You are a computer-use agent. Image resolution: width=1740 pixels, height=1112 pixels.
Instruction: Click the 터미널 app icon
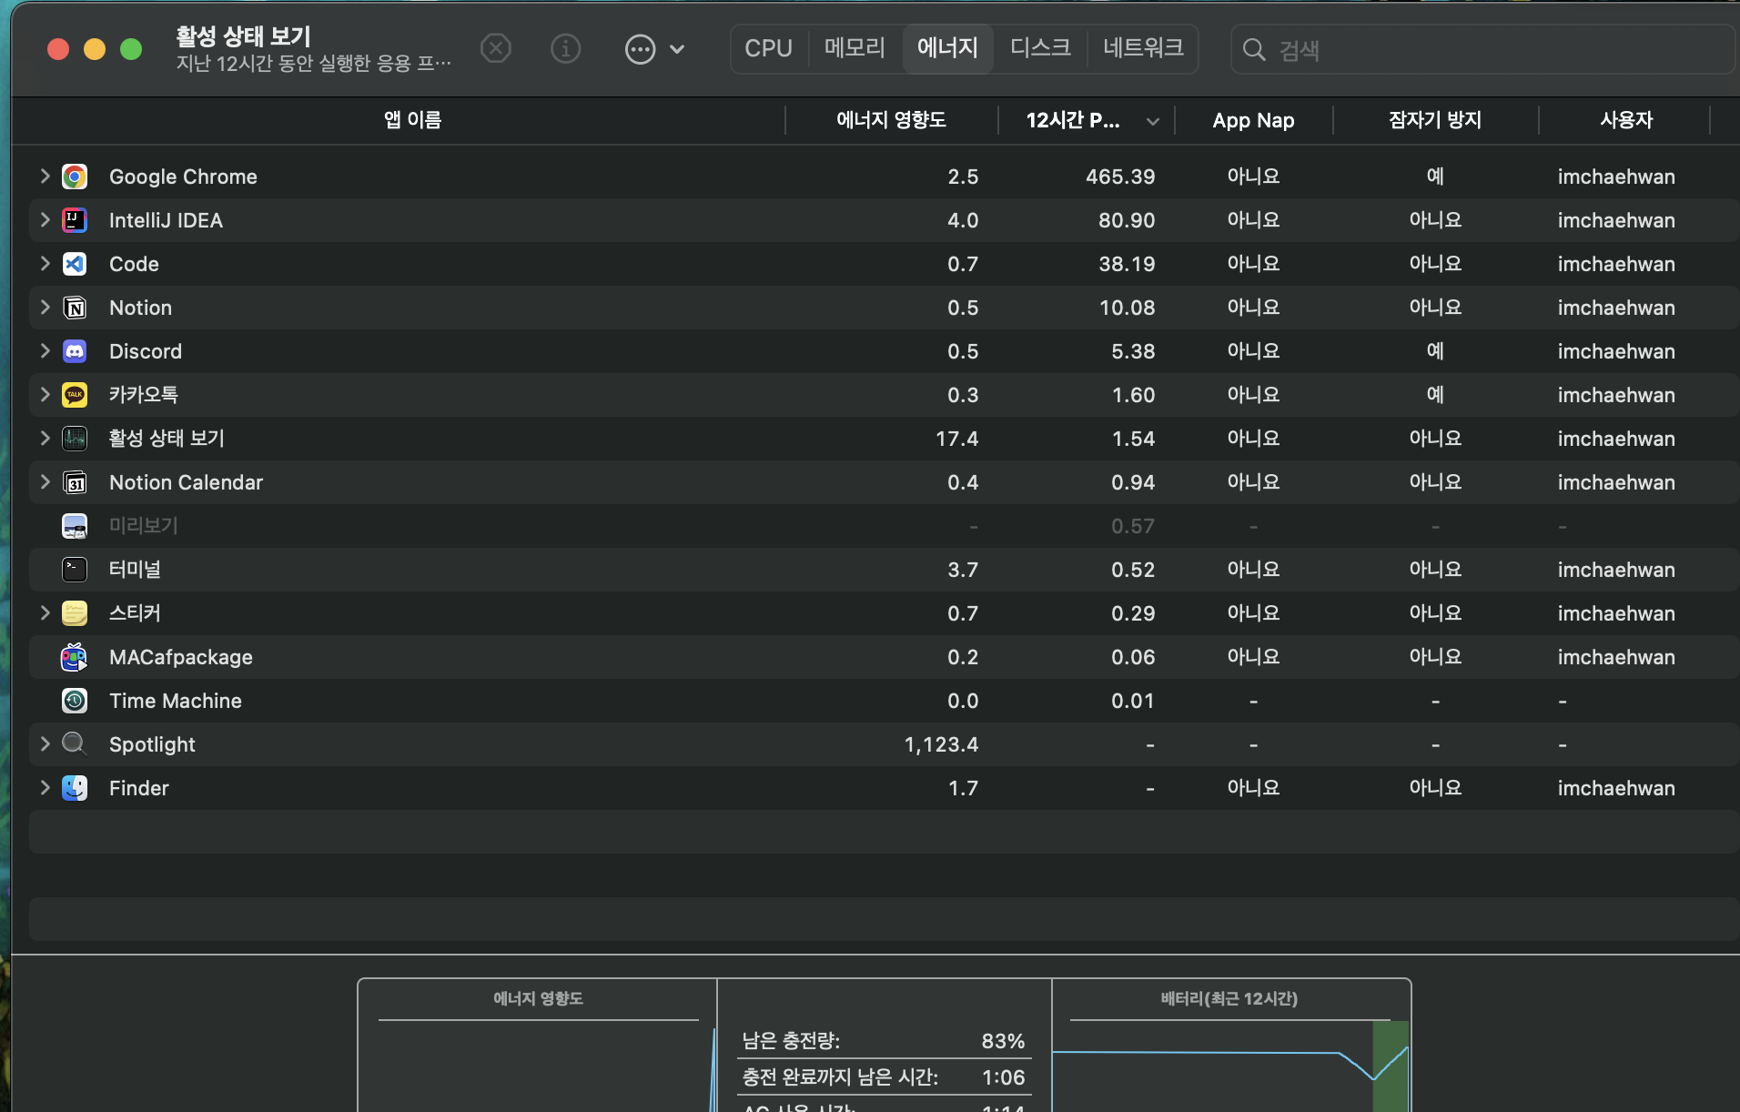click(x=75, y=570)
